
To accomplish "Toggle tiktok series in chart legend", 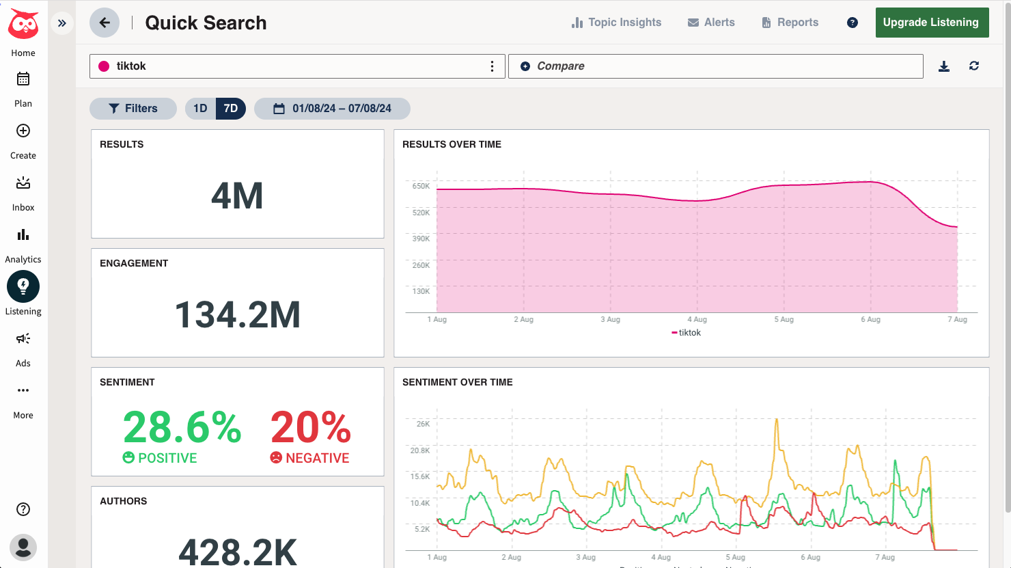I will [687, 333].
